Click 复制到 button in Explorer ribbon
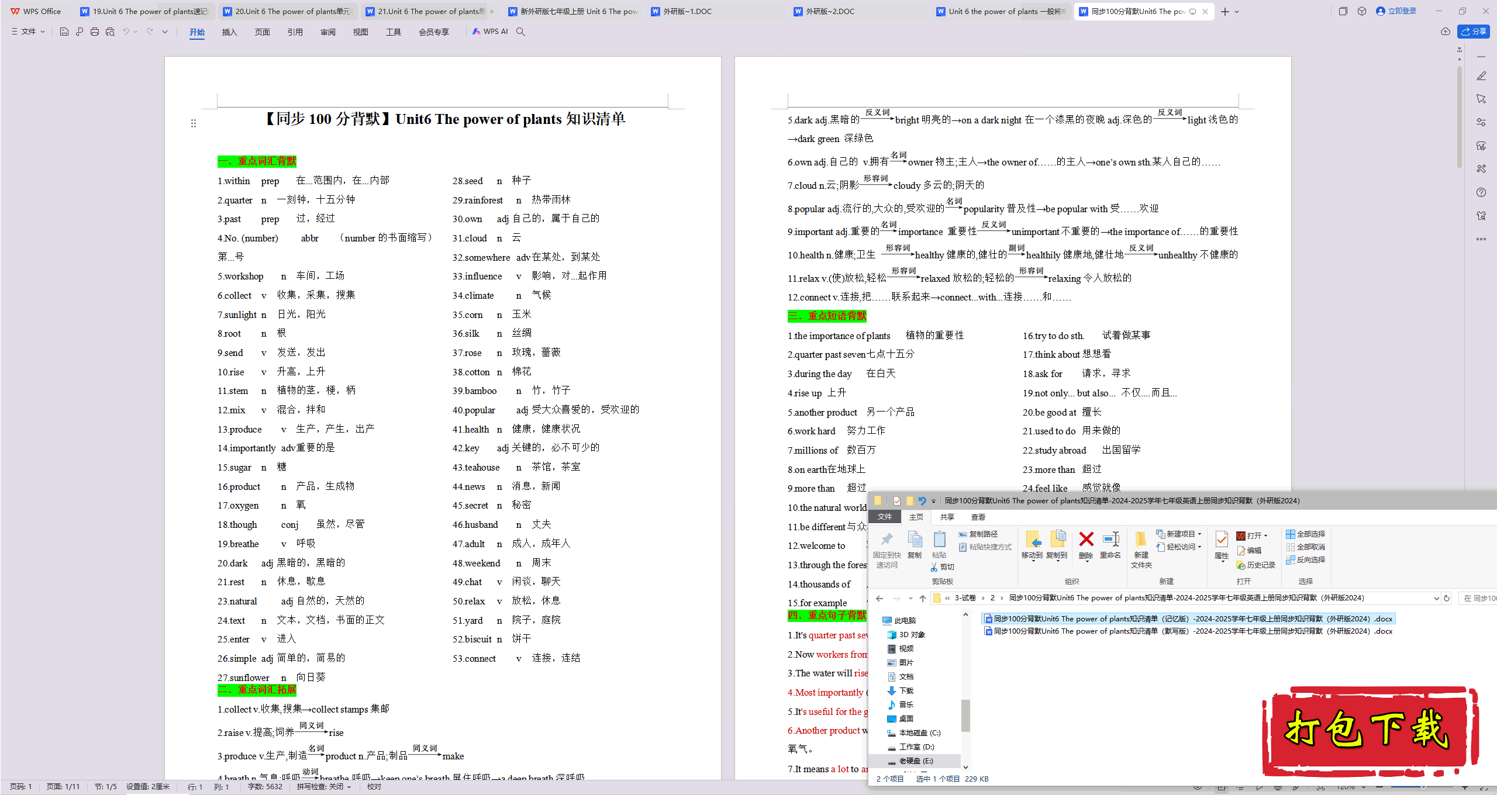This screenshot has height=795, width=1497. point(1057,545)
